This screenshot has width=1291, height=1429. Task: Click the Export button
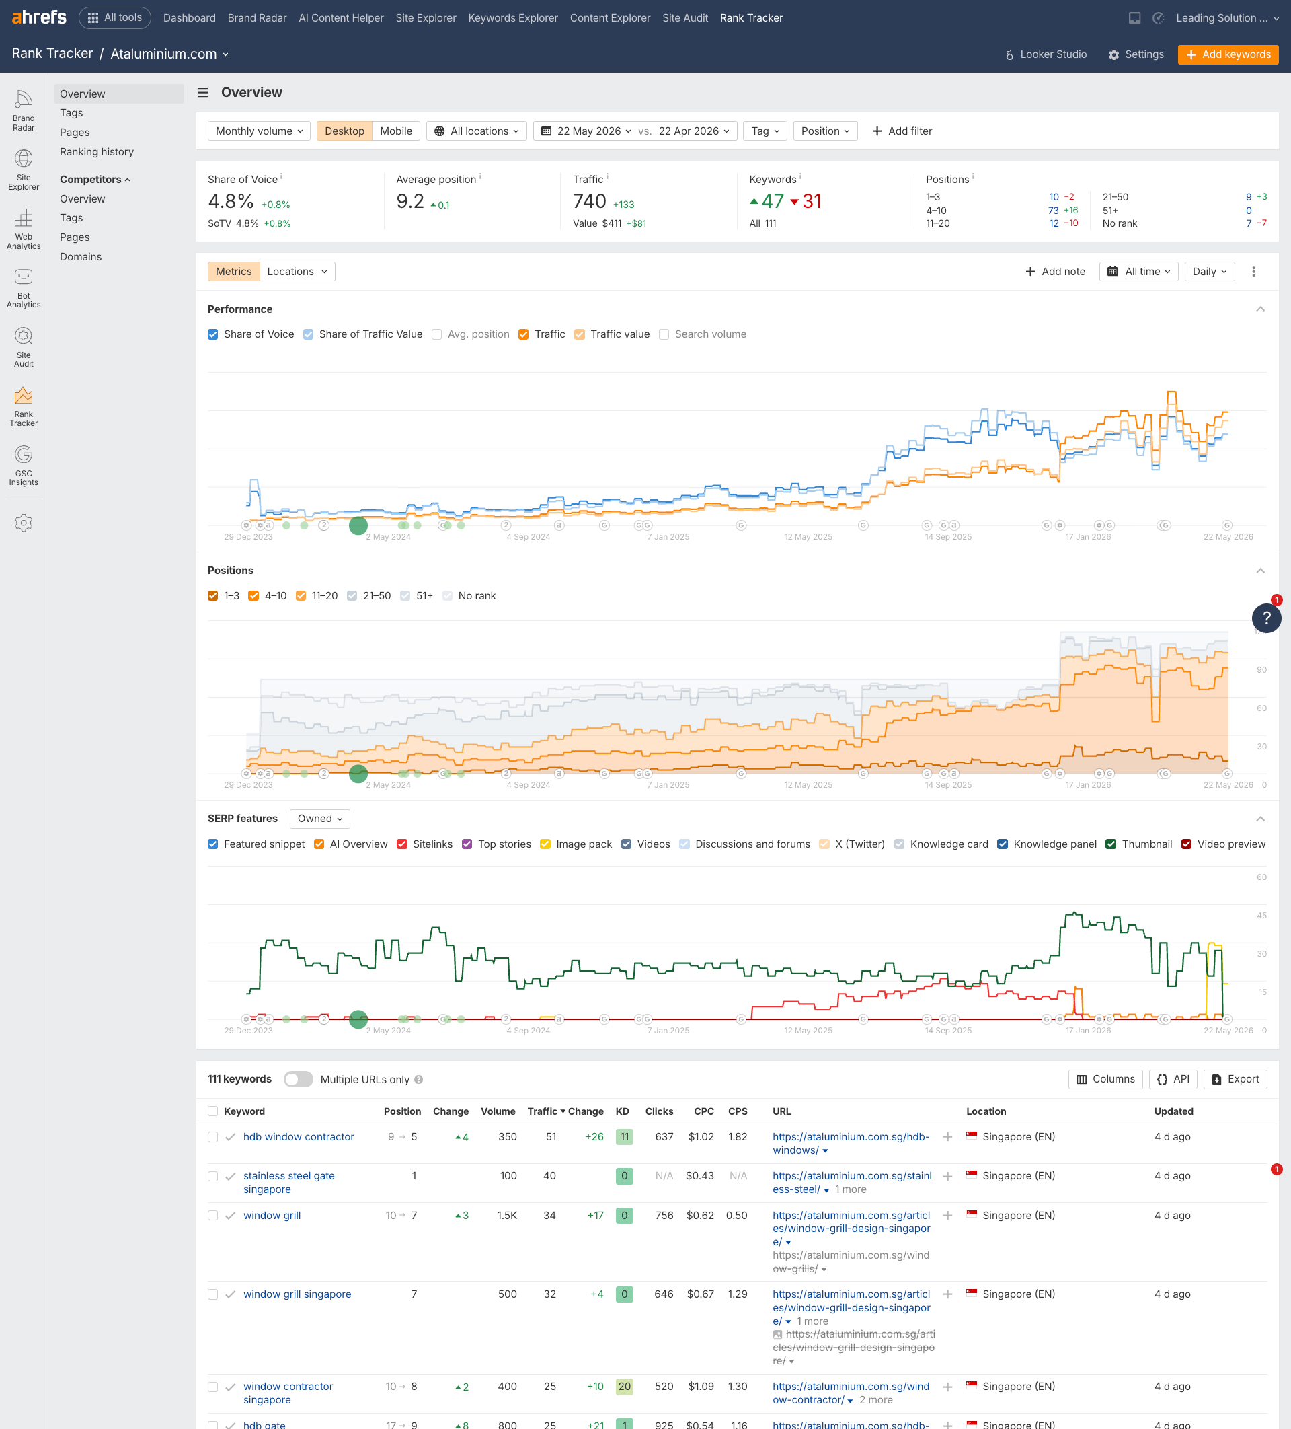tap(1235, 1080)
